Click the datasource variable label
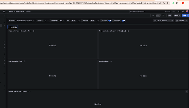The width and height of the screenshot is (189, 108). 12,20
